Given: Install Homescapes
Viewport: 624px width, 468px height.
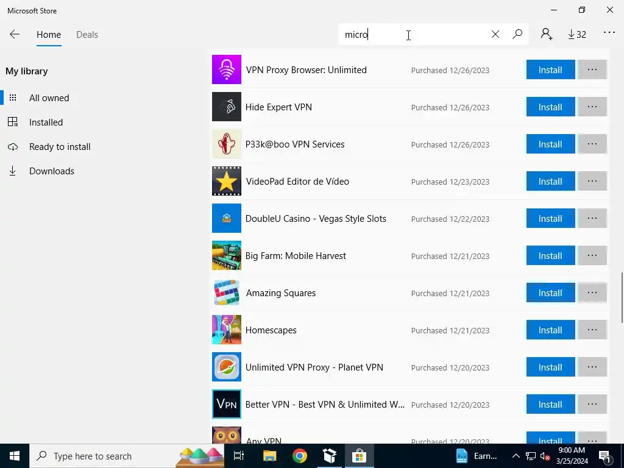Looking at the screenshot, I should [x=550, y=330].
